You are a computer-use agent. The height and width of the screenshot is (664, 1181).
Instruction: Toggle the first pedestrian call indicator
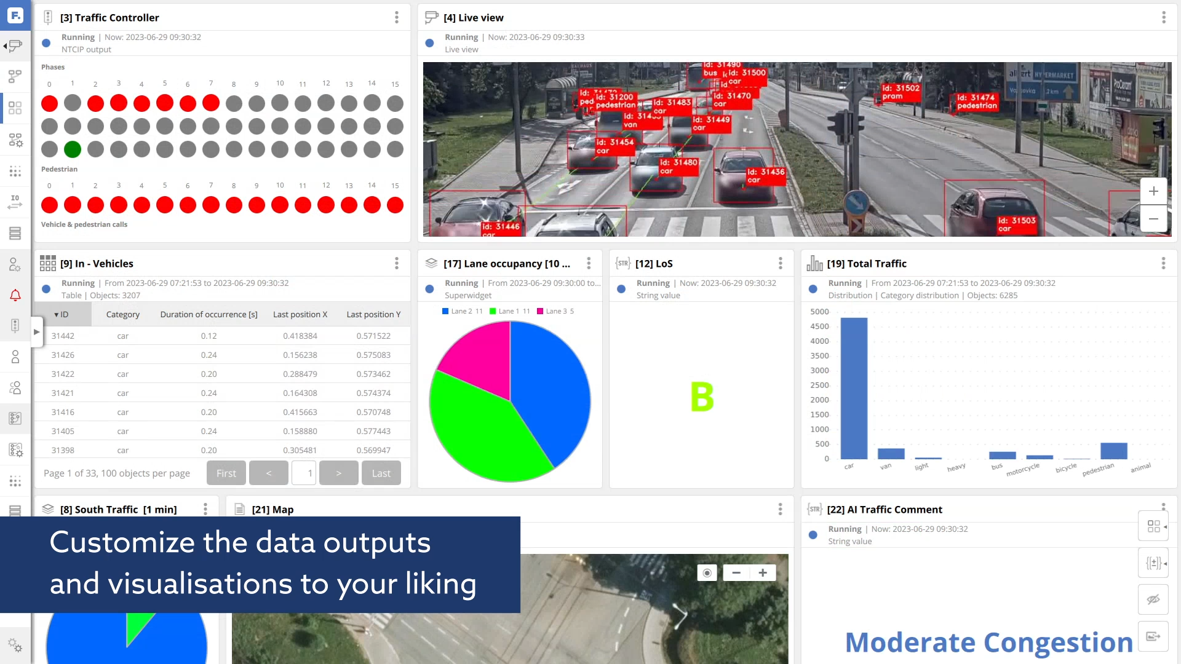point(49,205)
